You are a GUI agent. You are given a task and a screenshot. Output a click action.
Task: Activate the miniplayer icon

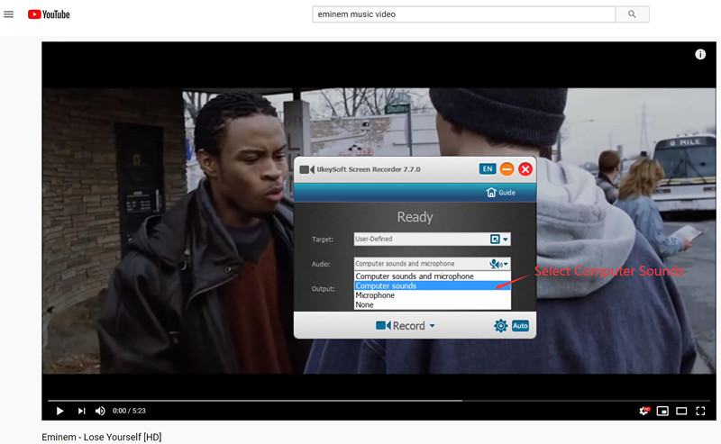(x=662, y=411)
